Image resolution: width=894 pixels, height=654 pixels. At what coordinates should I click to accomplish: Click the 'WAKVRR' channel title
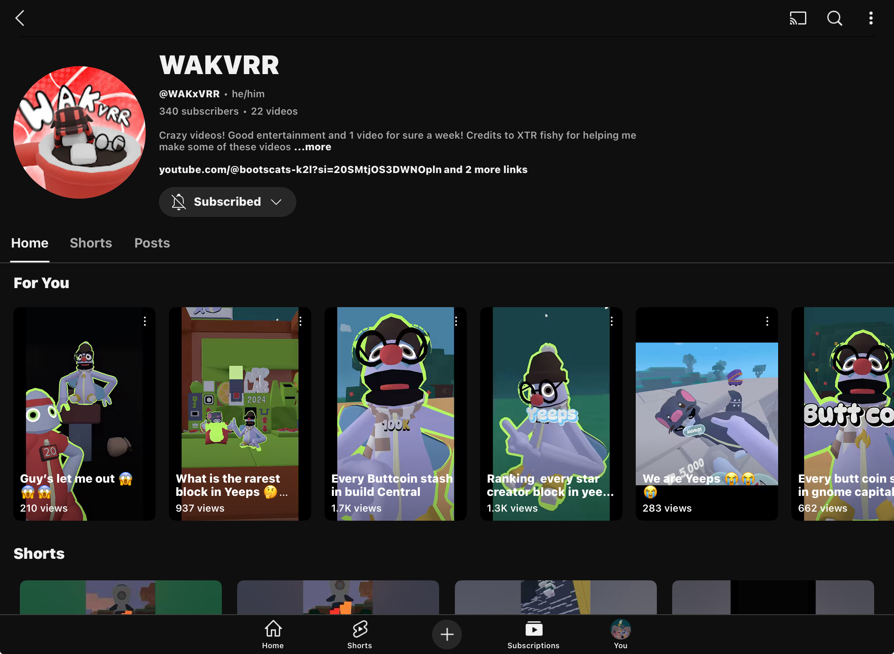(219, 65)
